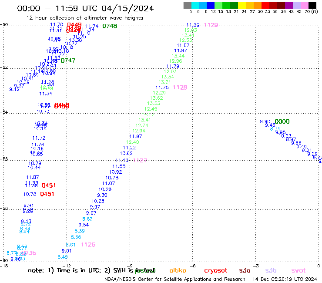The image size is (322, 283).
Task: Click the '-3' longitude axis label
Action: [x=256, y=266]
